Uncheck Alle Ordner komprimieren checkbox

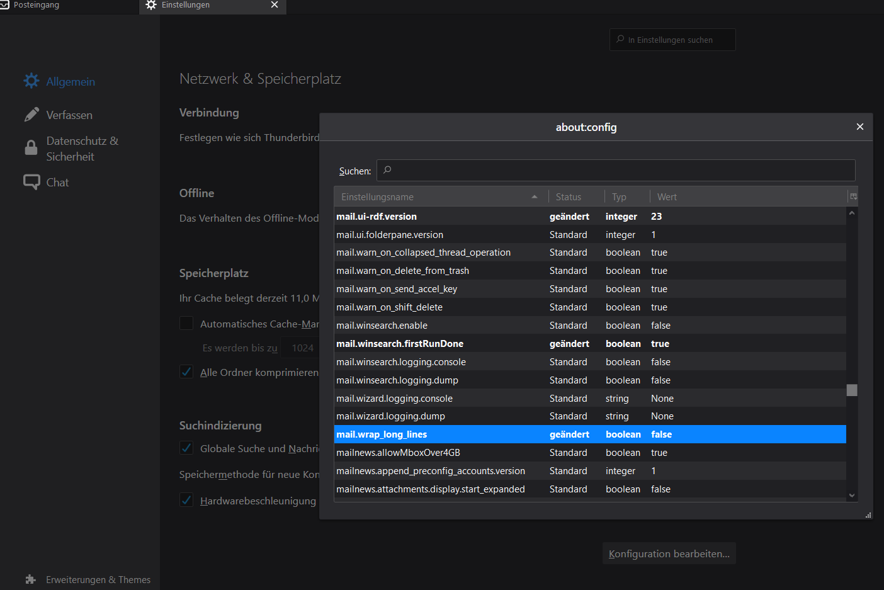[186, 372]
